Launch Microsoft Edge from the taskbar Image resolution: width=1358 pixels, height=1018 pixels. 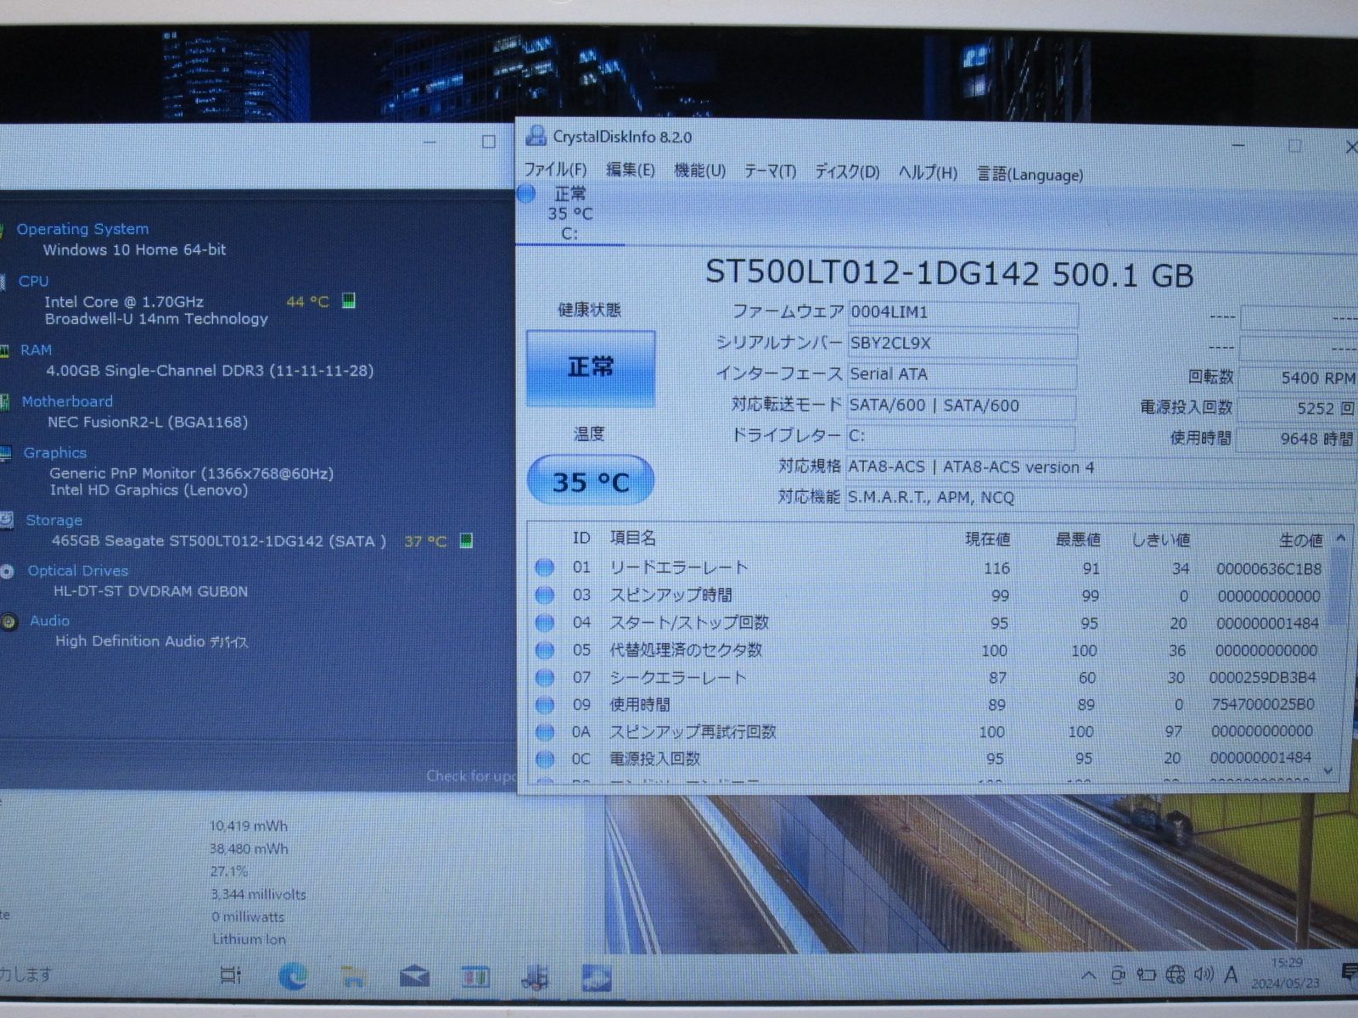[x=293, y=977]
